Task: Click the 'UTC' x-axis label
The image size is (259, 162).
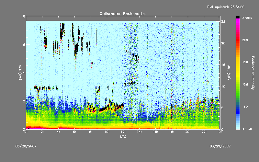Action: [123, 136]
